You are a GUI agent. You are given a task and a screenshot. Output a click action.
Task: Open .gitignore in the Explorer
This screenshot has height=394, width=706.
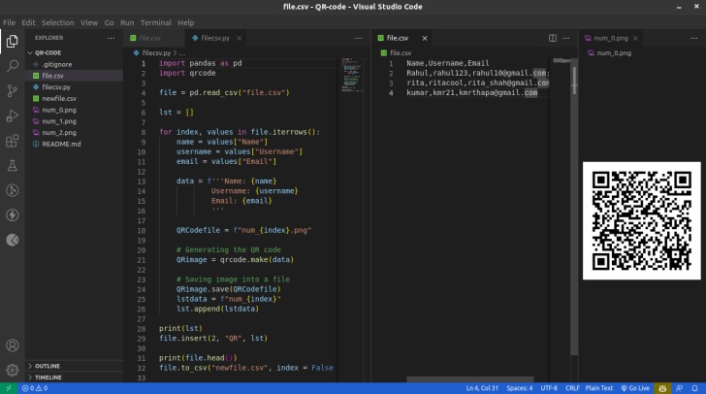pos(74,64)
